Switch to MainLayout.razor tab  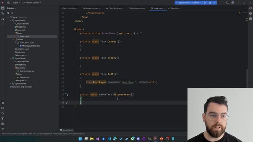tap(137, 8)
